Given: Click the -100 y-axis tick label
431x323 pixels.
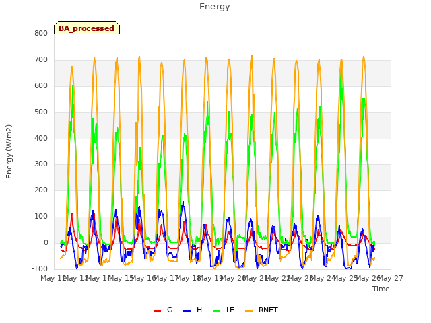Looking at the screenshot, I should (x=40, y=268).
